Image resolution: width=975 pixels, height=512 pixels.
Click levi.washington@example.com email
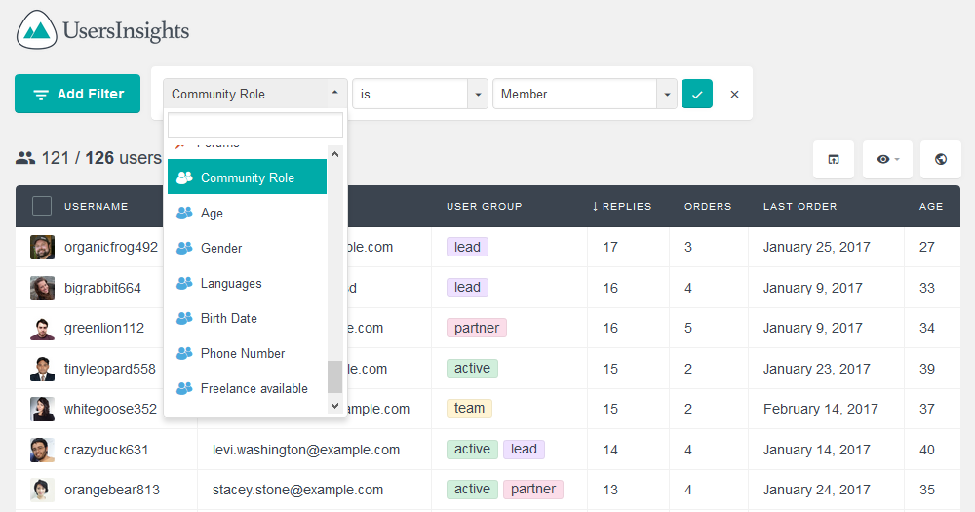306,450
